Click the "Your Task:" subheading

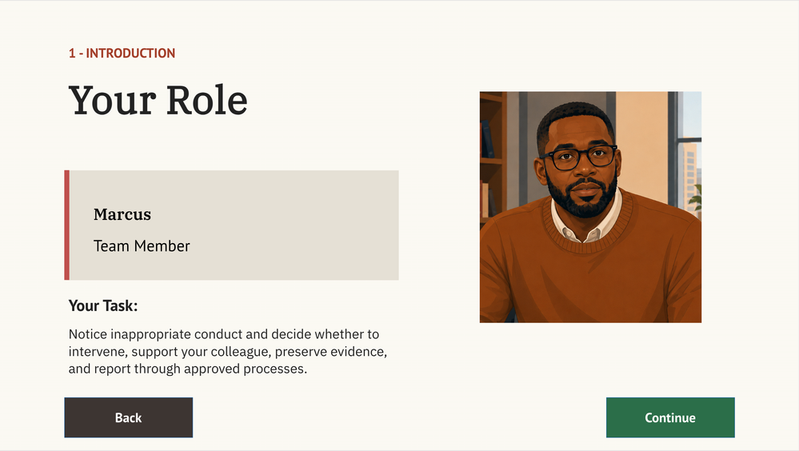(103, 305)
